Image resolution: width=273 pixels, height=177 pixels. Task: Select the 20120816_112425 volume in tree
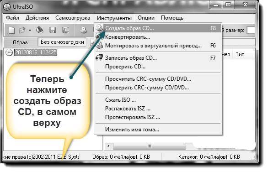pos(36,52)
